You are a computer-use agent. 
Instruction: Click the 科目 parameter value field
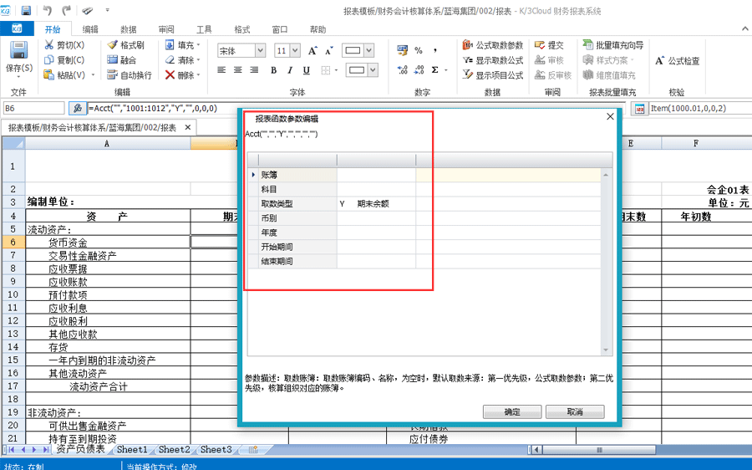point(376,189)
